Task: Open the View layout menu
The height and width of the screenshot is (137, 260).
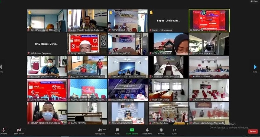Action: [254, 1]
